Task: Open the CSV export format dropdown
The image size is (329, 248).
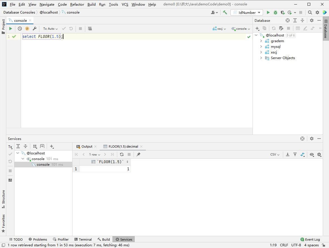Action: [275, 154]
